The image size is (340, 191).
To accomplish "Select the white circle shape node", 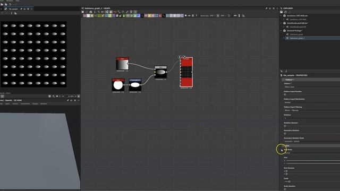I will click(x=118, y=85).
